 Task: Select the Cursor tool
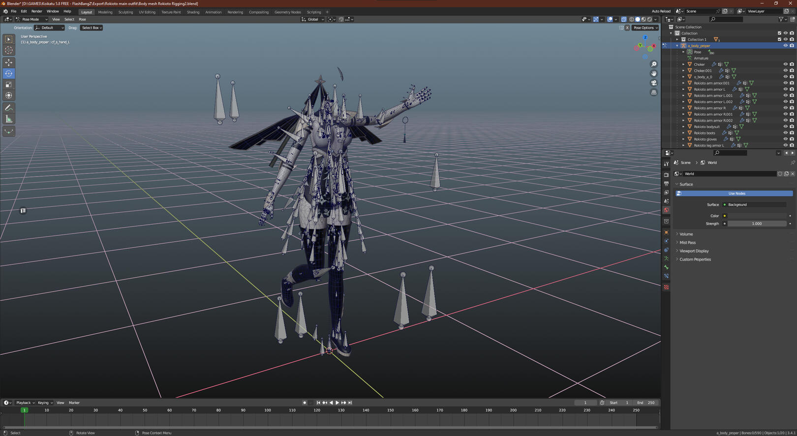point(9,50)
